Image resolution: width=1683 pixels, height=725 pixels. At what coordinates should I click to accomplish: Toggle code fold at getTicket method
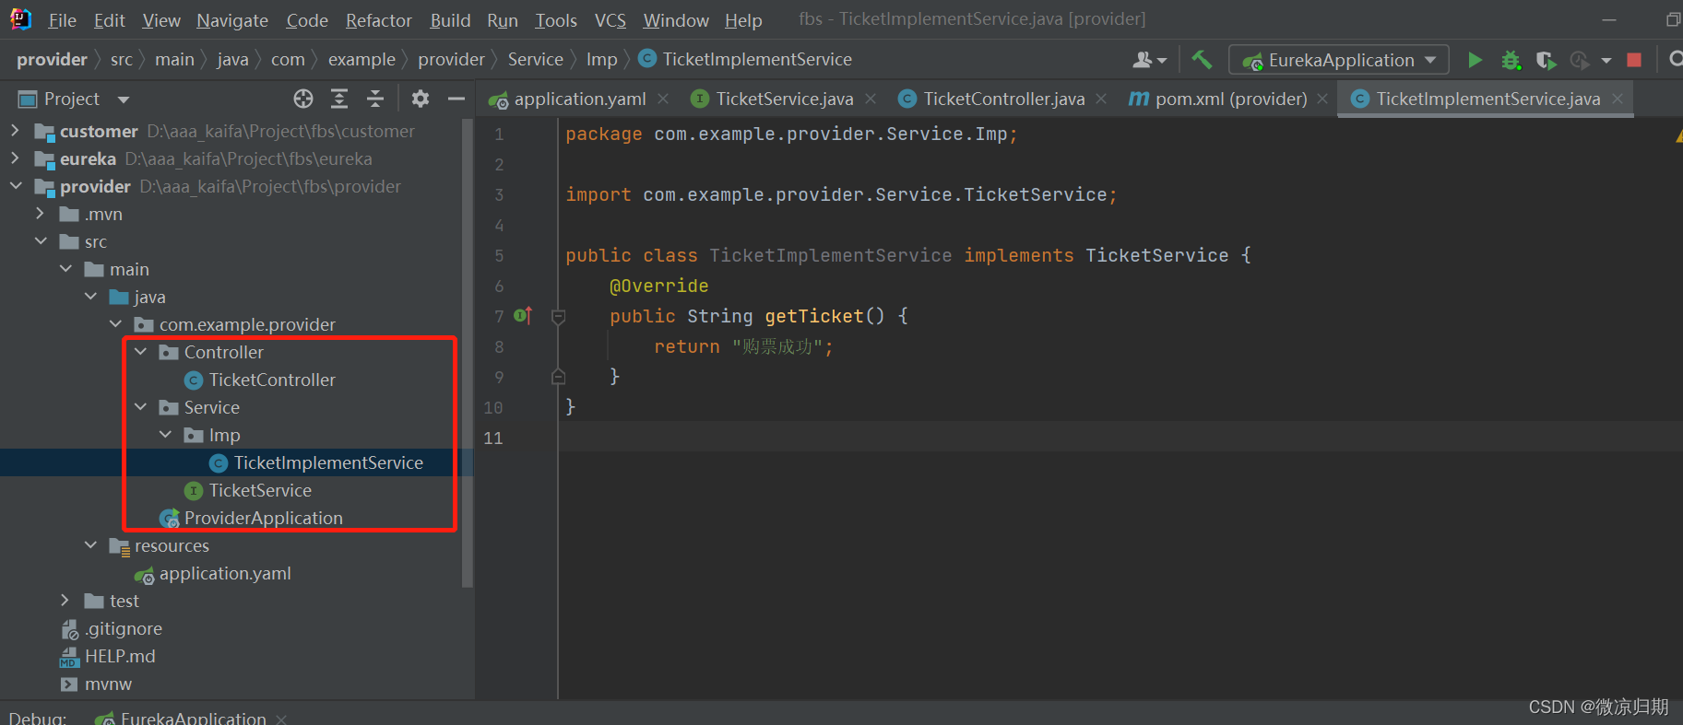pyautogui.click(x=558, y=317)
